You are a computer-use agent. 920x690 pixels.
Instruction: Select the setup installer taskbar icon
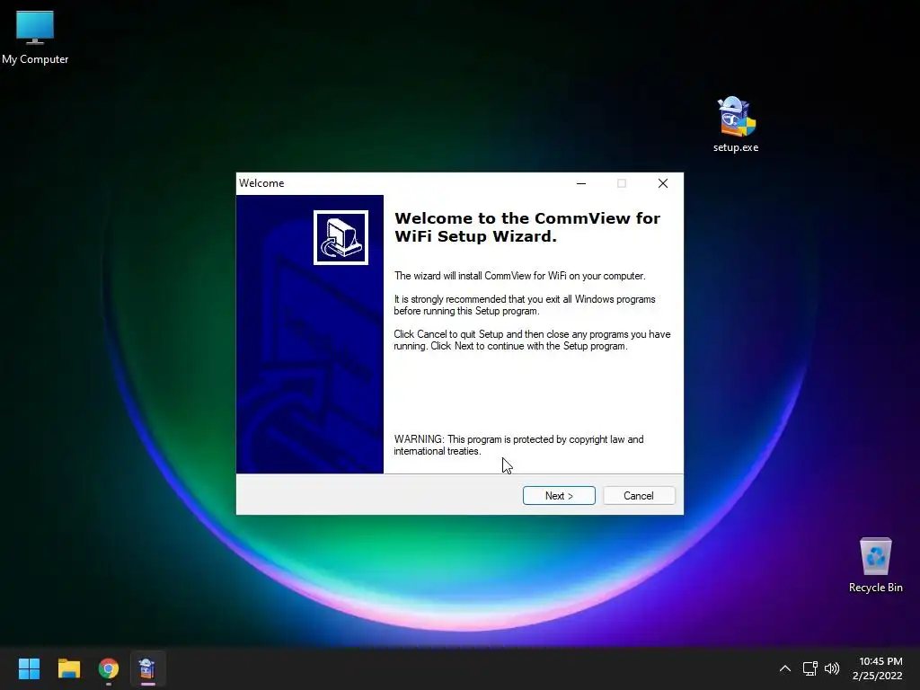point(147,668)
